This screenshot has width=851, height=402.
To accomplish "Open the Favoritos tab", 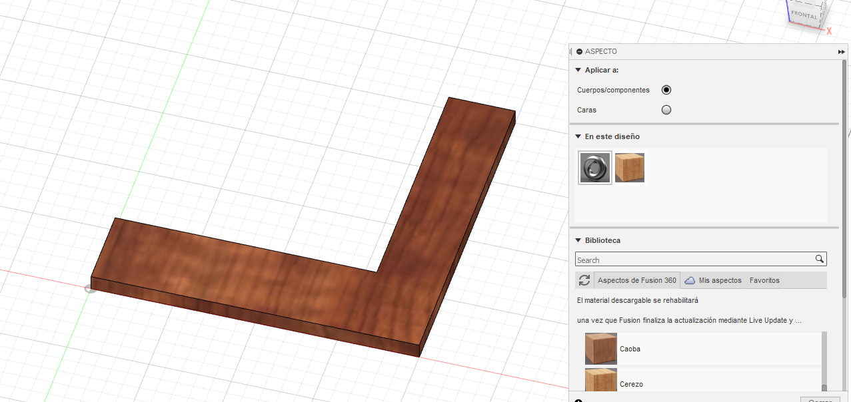I will click(x=764, y=280).
